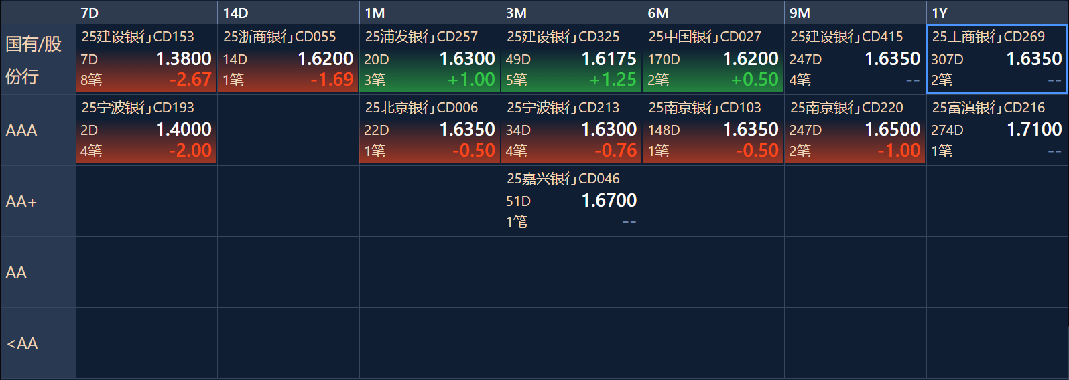Click the 1.3800 yield value
Screen dimensions: 1069x380
click(x=184, y=59)
